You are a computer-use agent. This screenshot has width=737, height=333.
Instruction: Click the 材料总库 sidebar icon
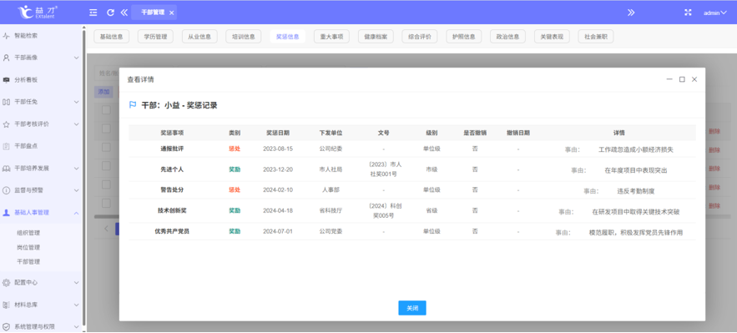(x=6, y=305)
